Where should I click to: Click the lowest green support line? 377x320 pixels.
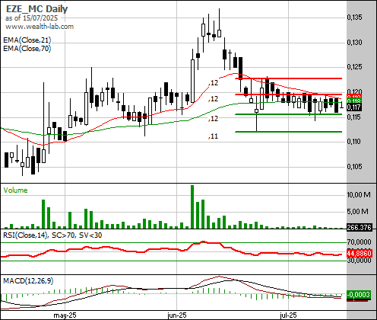coord(289,132)
